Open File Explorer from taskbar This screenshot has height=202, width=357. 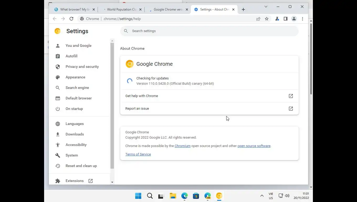pos(173,196)
